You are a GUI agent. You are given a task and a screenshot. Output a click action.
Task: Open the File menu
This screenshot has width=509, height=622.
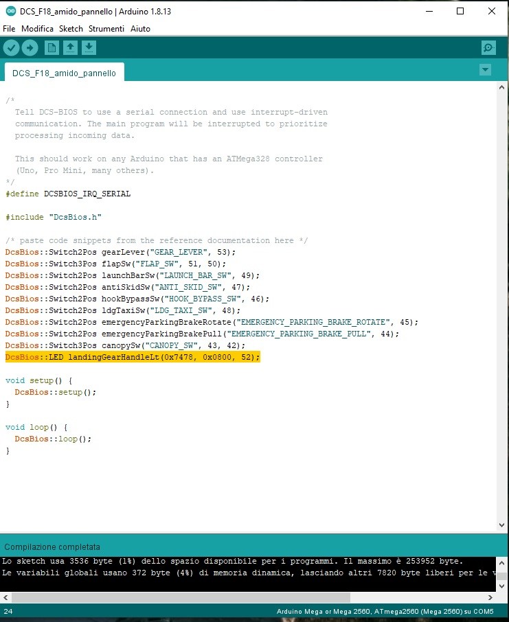(x=9, y=29)
